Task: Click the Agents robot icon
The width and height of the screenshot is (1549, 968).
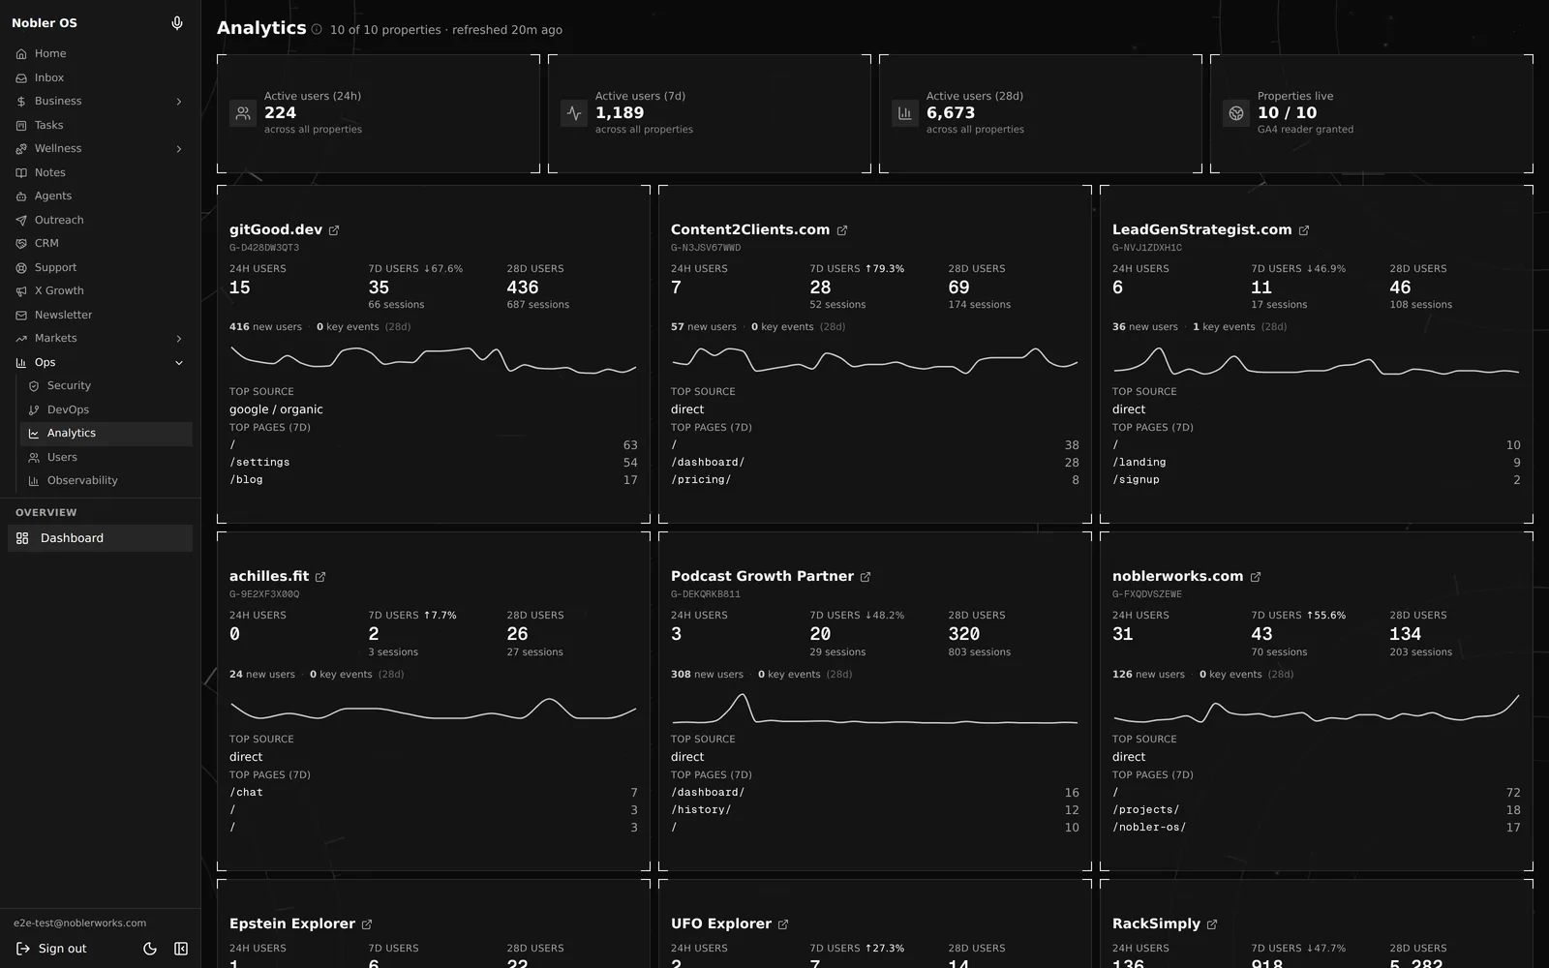Action: click(21, 197)
